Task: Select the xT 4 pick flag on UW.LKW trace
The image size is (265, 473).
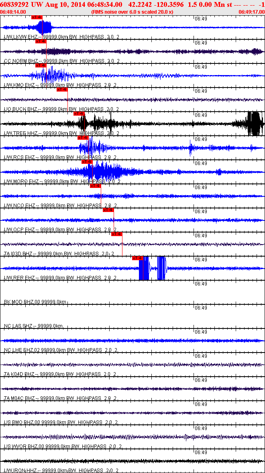Action: 37,17
